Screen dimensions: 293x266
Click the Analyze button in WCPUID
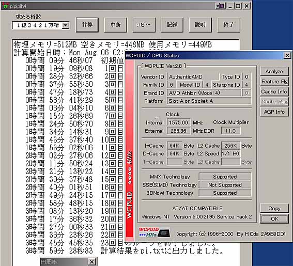[x=274, y=72]
